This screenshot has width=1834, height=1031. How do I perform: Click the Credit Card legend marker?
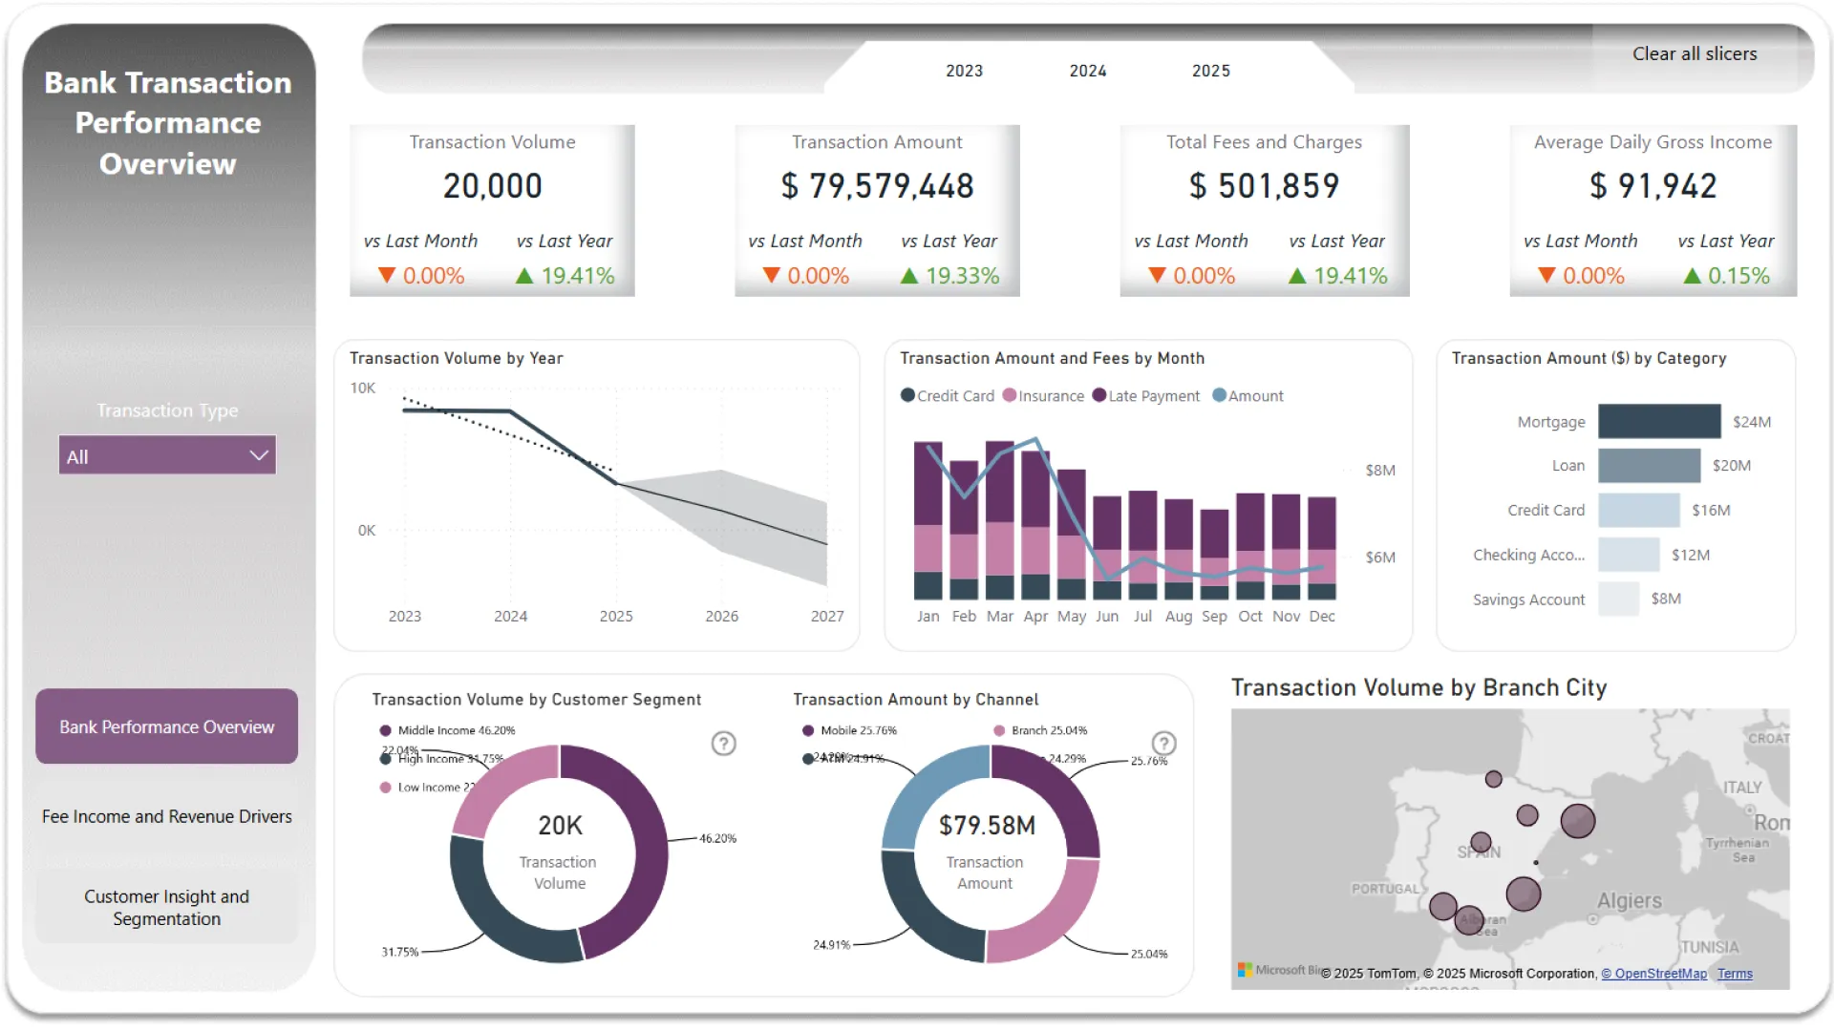point(907,395)
